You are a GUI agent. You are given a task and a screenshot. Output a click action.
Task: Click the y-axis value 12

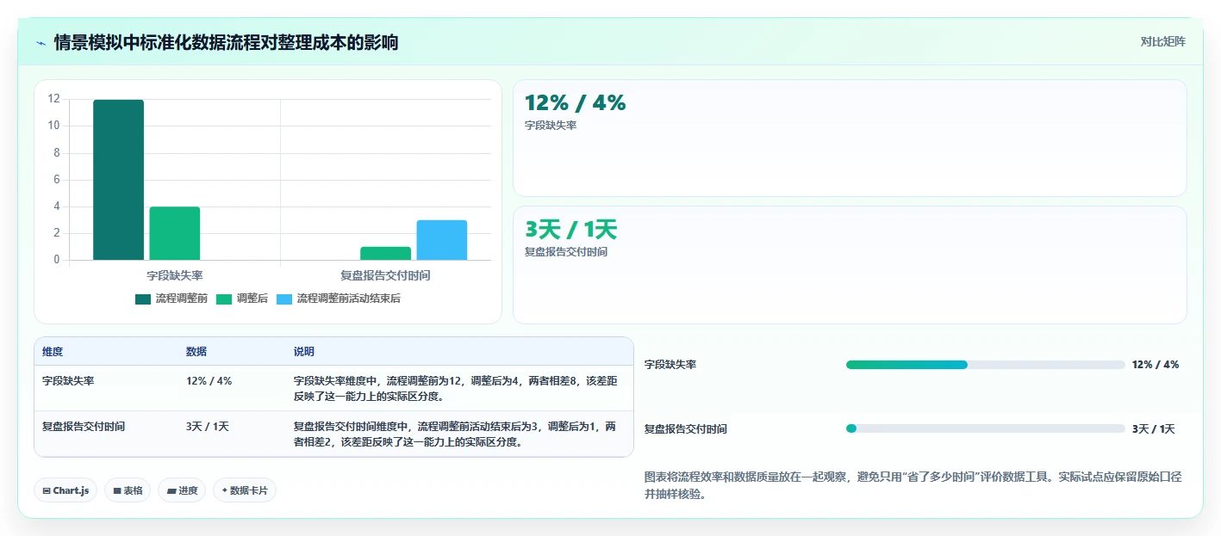click(53, 99)
